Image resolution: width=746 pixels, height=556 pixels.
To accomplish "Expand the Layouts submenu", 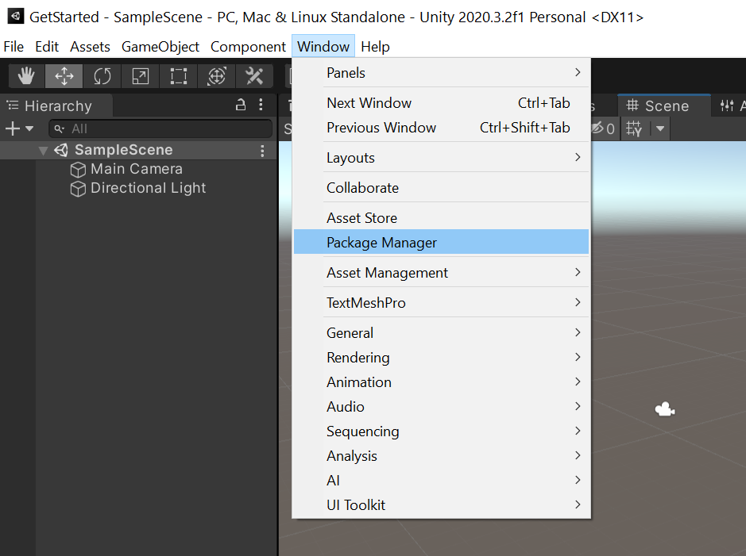I will pos(441,158).
